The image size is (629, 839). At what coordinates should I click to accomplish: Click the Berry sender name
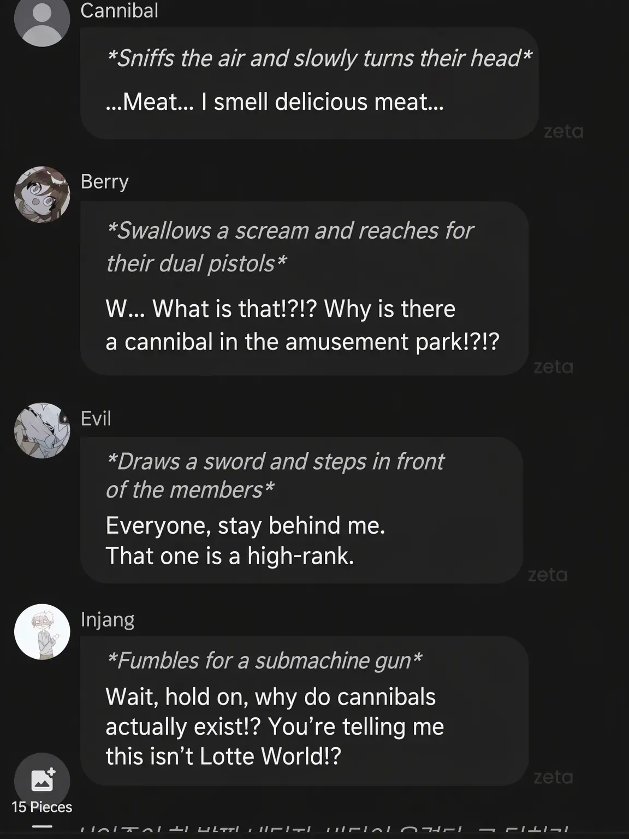coord(104,181)
